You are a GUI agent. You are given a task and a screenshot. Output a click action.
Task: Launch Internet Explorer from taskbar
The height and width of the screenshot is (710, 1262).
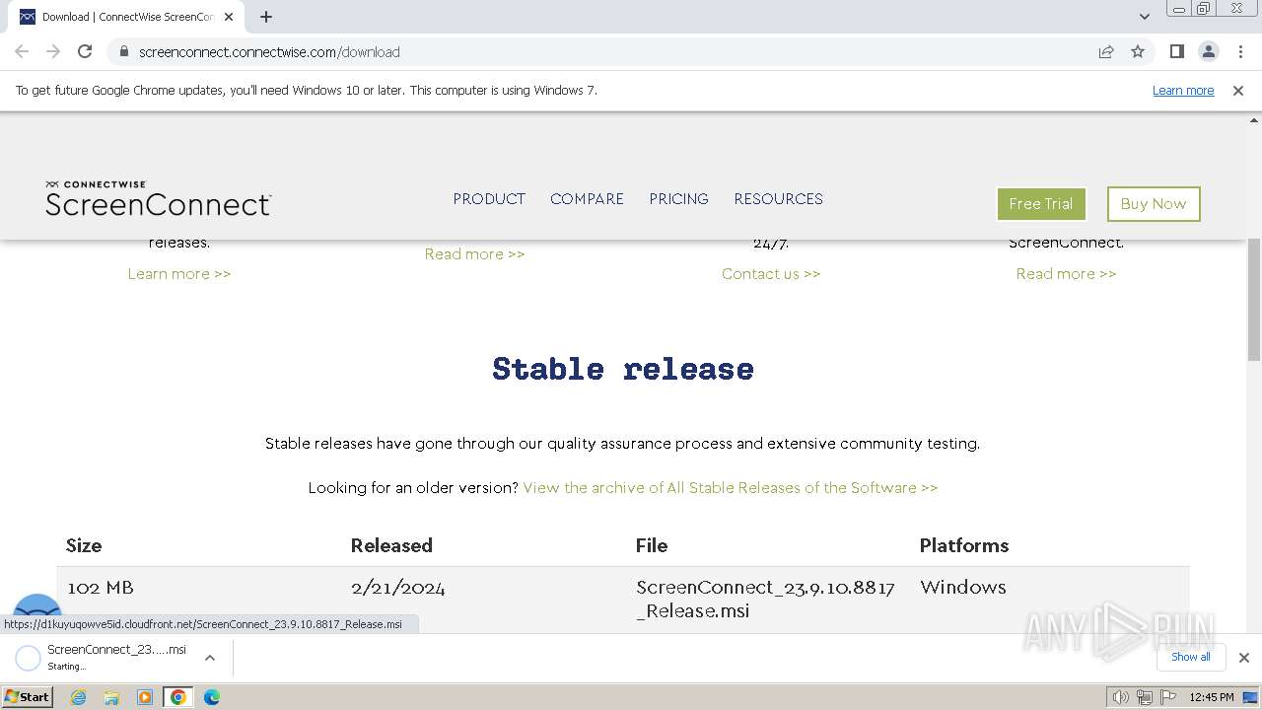pos(79,697)
